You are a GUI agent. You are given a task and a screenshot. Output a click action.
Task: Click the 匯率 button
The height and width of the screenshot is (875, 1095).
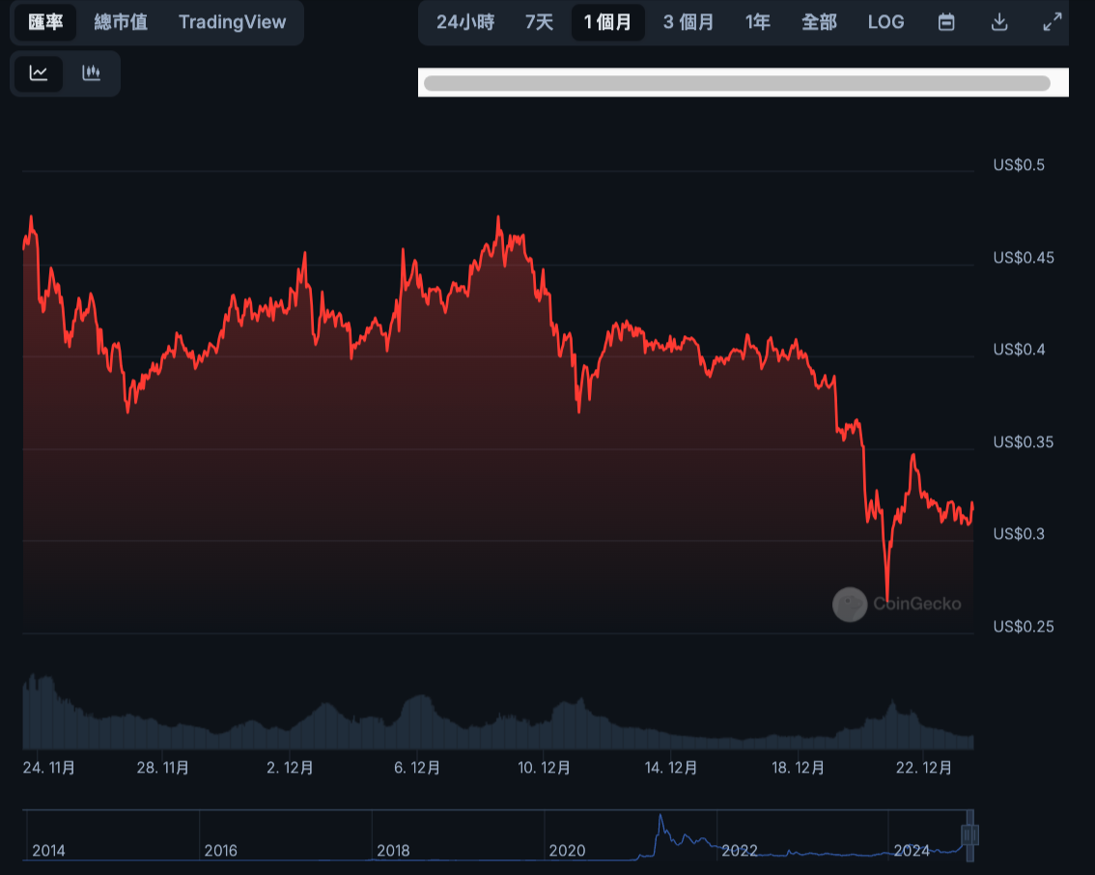coord(43,21)
